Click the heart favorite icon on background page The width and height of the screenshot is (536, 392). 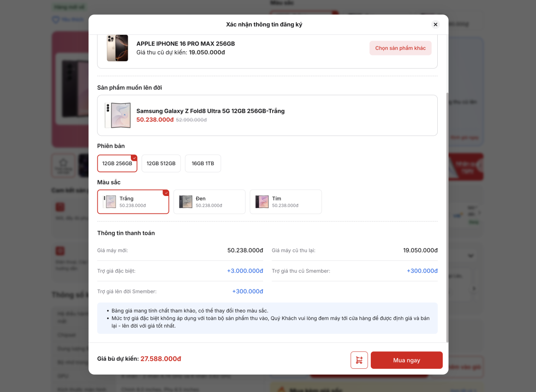pos(56,20)
